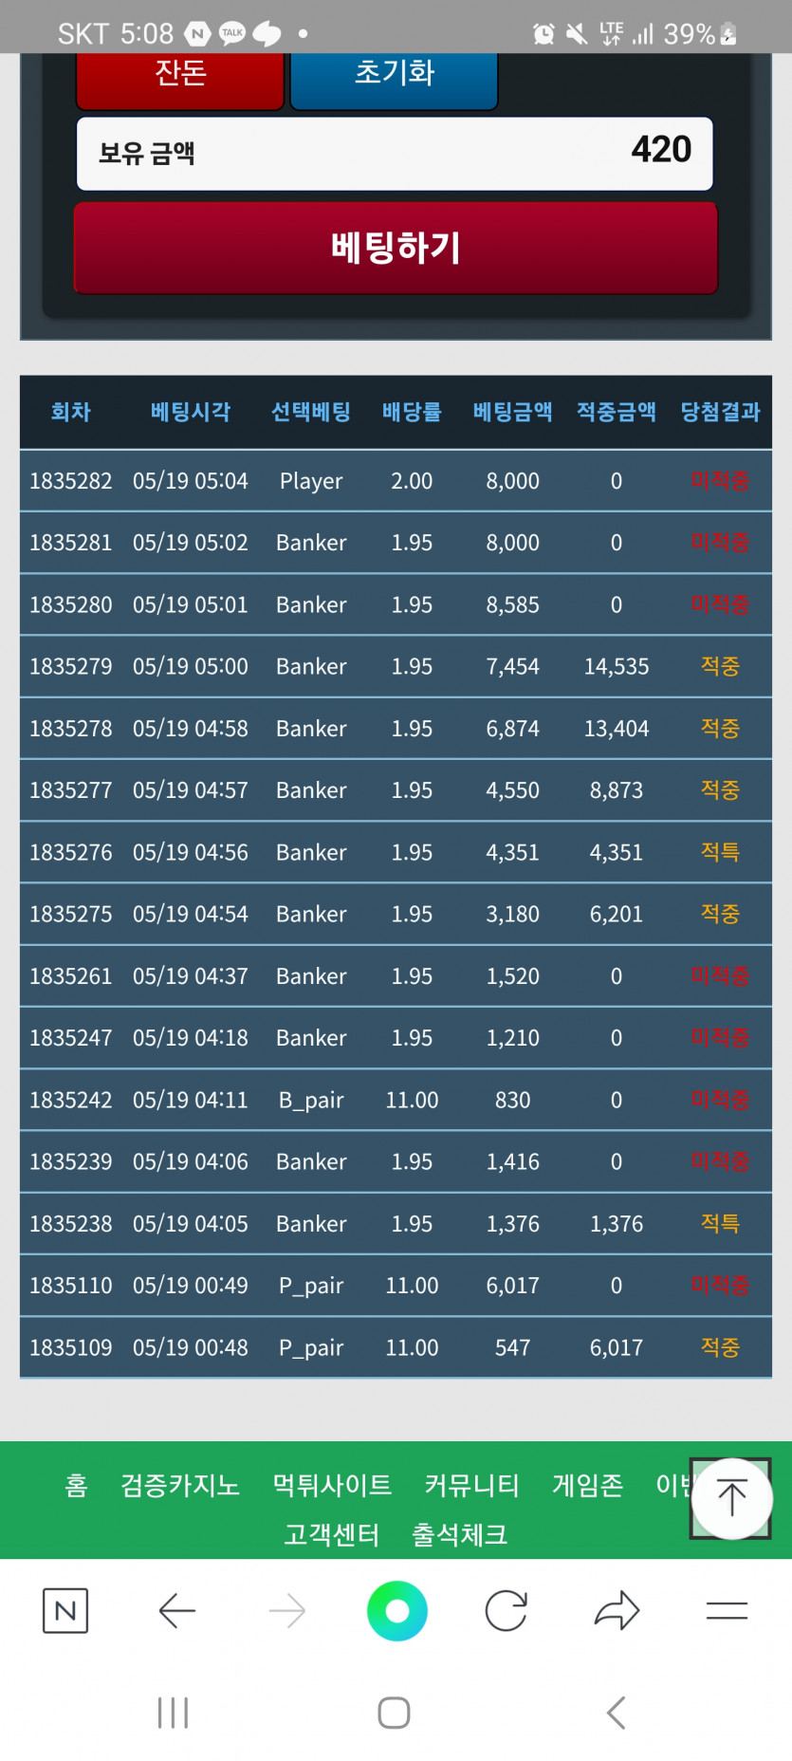Image resolution: width=792 pixels, height=1761 pixels.
Task: Reload page with refresh icon
Action: (x=507, y=1610)
